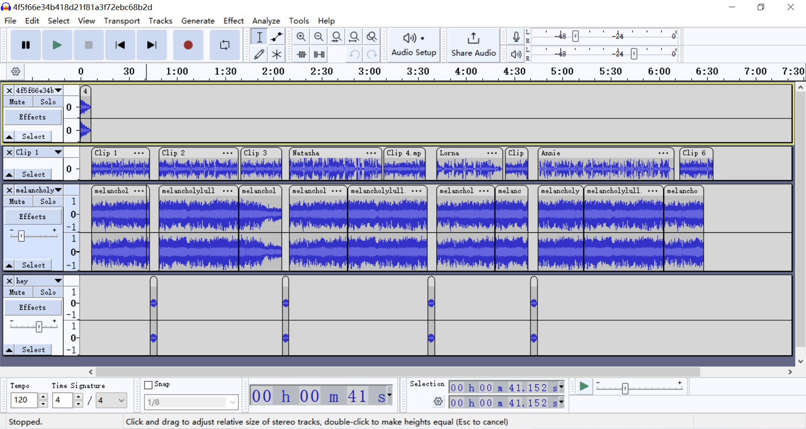The image size is (806, 429).
Task: Mute the hey track
Action: click(x=17, y=292)
